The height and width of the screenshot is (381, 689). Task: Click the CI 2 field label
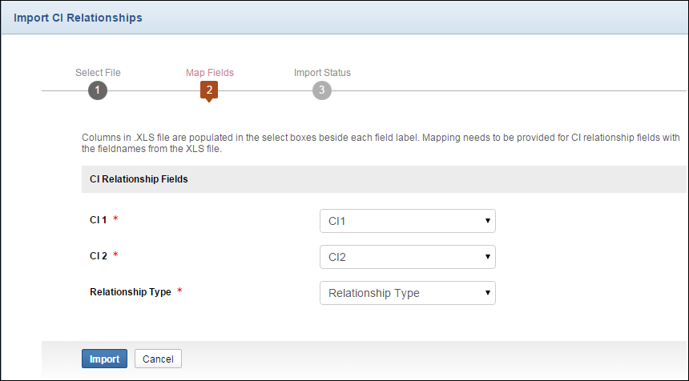[x=98, y=255]
